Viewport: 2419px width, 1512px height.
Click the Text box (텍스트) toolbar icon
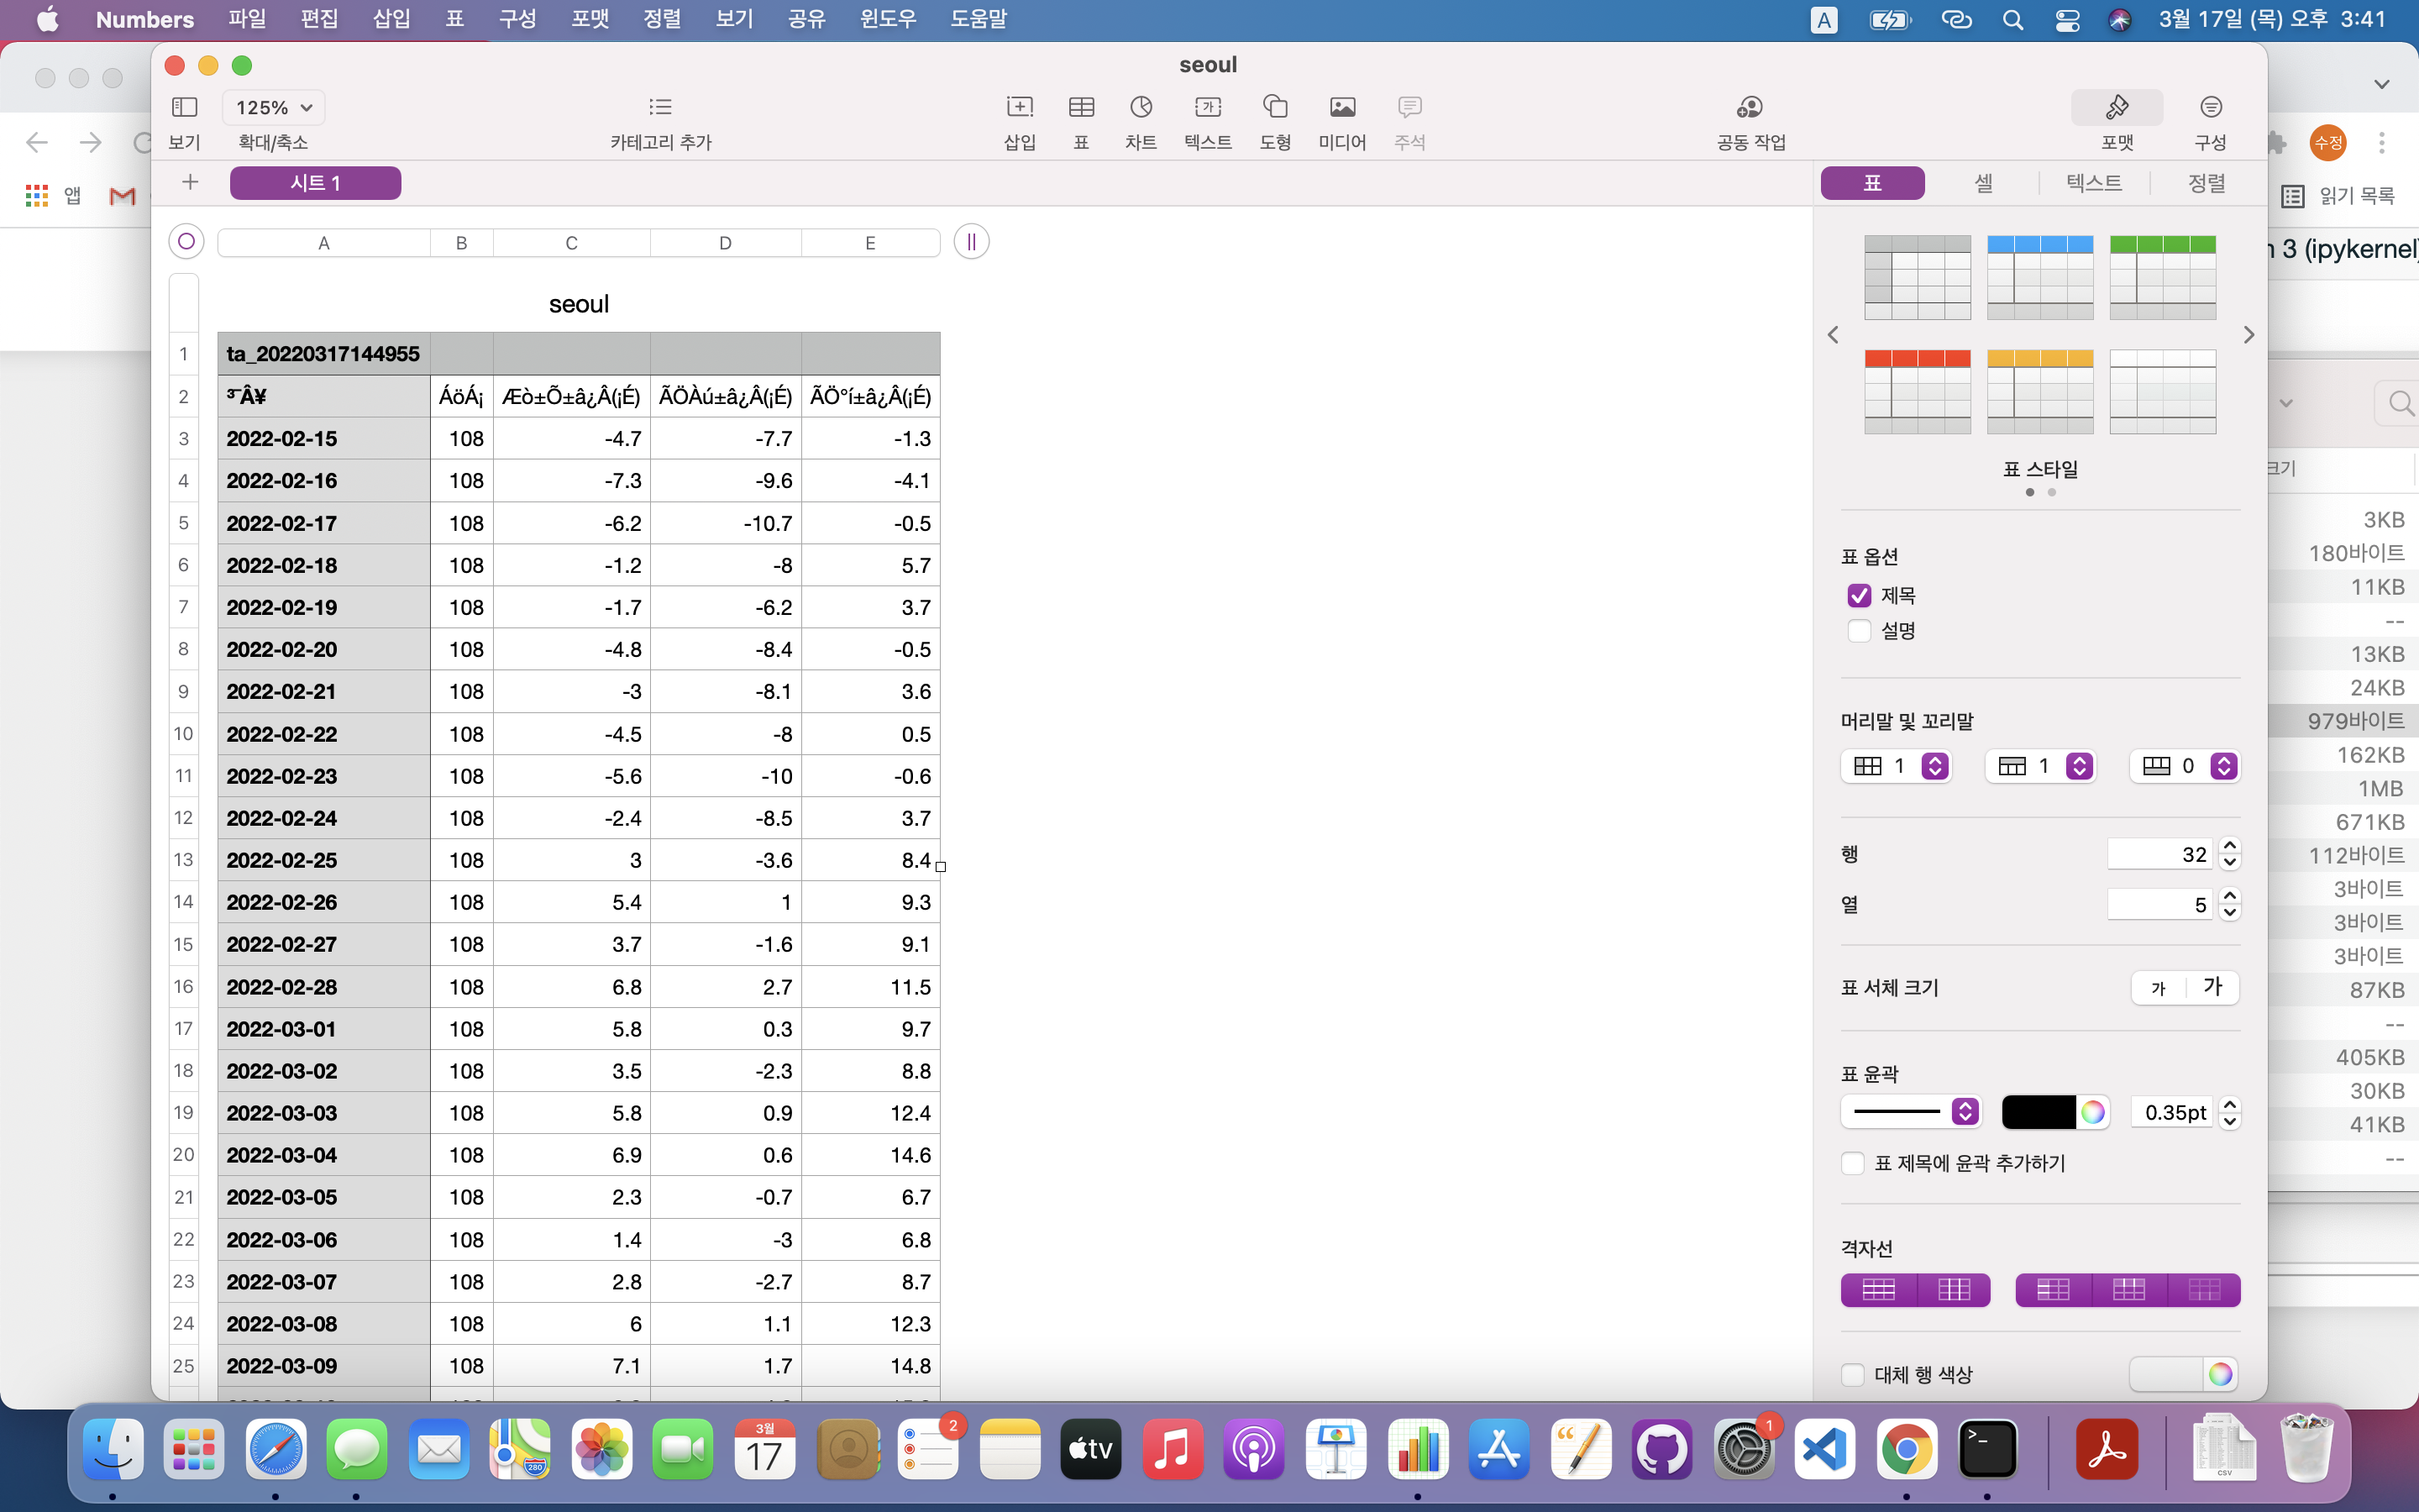point(1208,108)
